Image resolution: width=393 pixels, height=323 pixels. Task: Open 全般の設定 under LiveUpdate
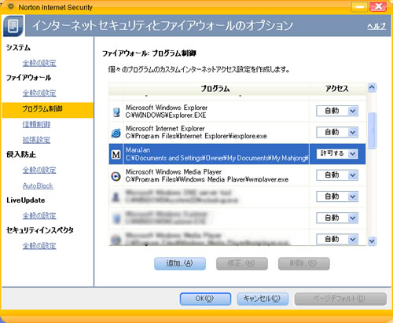coord(39,216)
